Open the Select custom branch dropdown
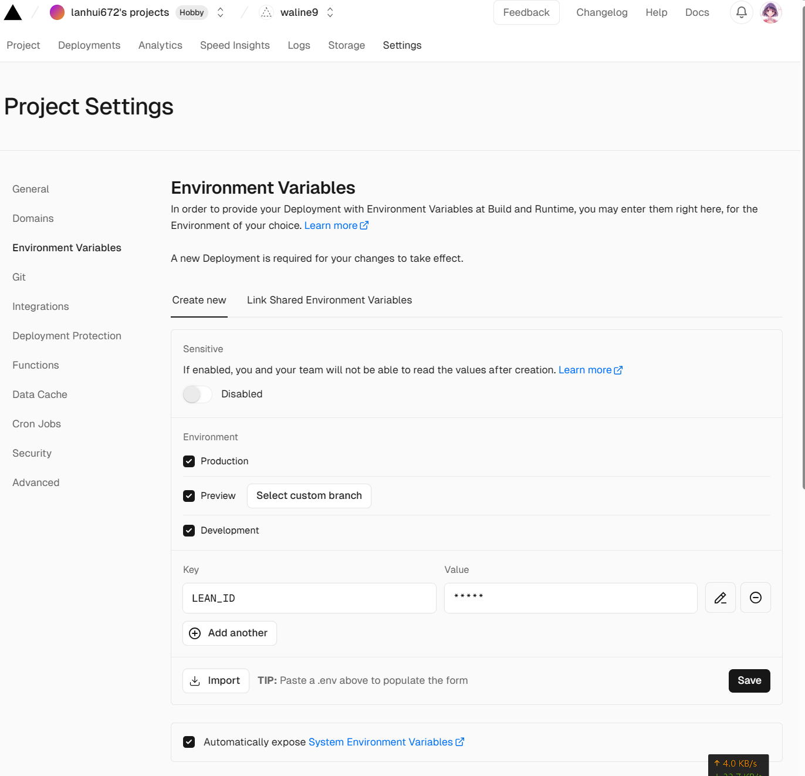Screen dimensions: 805x776 pyautogui.click(x=309, y=496)
